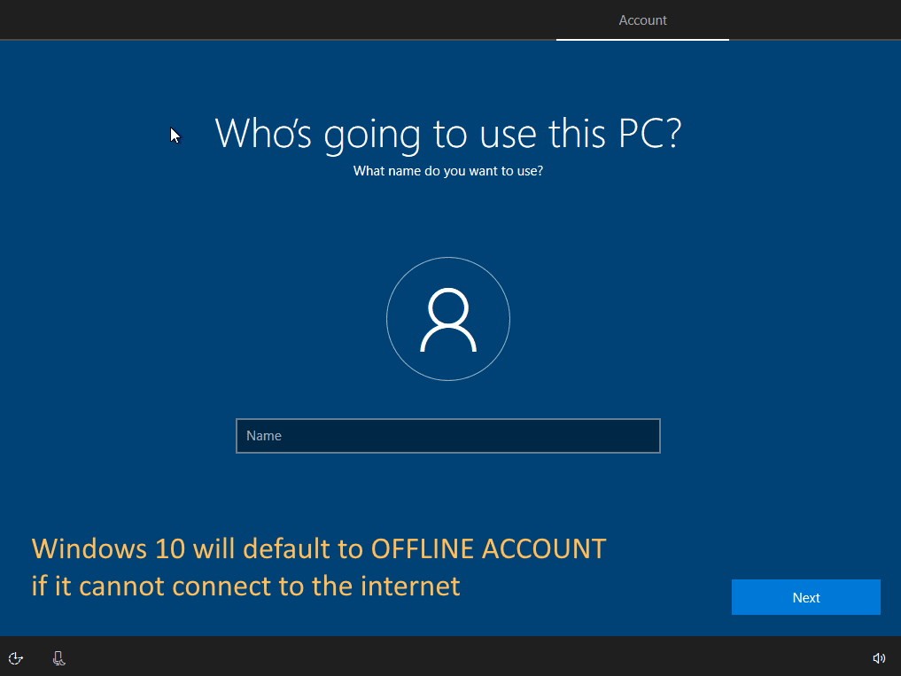901x676 pixels.
Task: Focus the Name text field
Action: coord(447,436)
